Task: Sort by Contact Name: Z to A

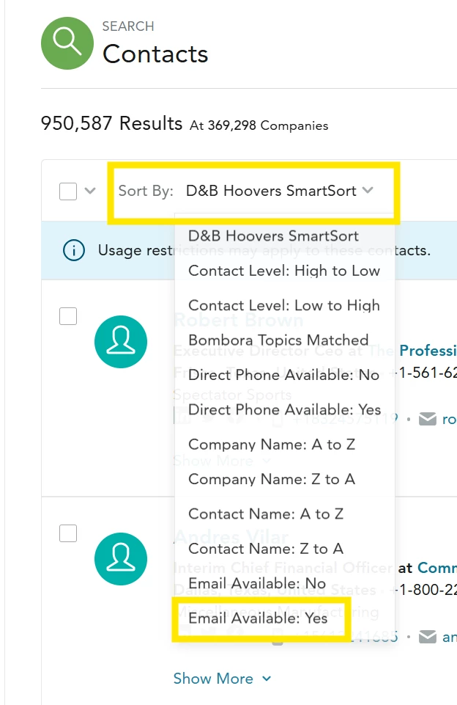Action: (x=285, y=549)
